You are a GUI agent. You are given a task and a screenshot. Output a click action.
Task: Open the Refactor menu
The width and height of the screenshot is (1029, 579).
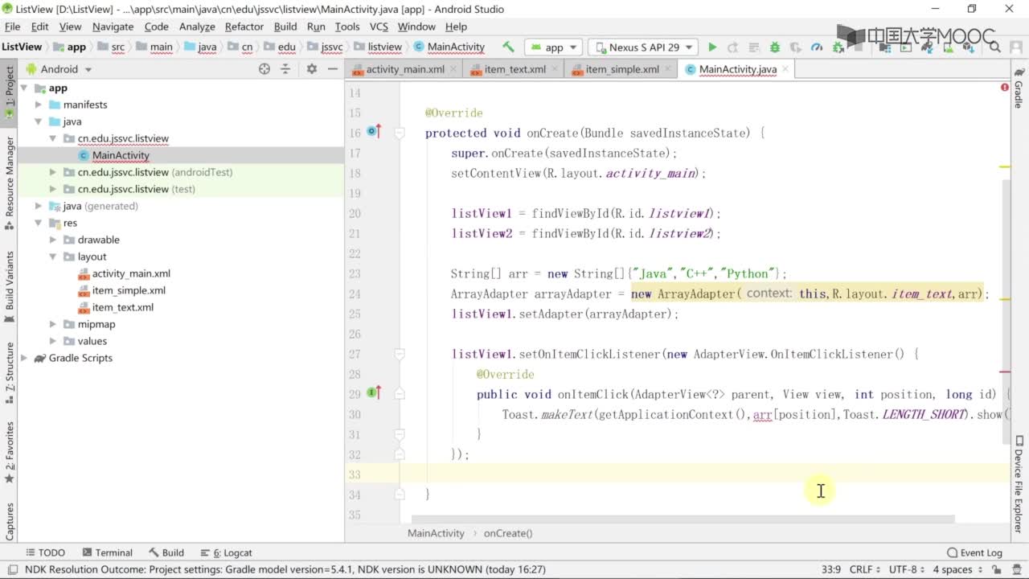point(244,27)
